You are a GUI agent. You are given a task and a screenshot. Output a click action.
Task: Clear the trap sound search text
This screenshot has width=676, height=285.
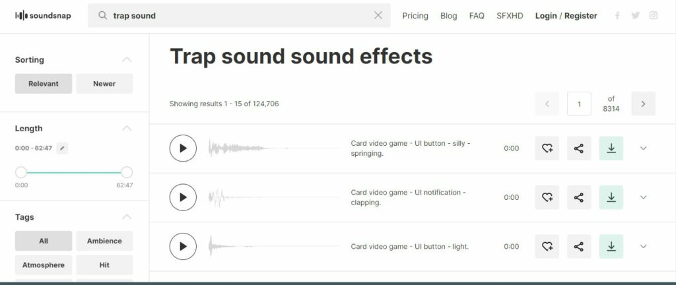(x=378, y=15)
